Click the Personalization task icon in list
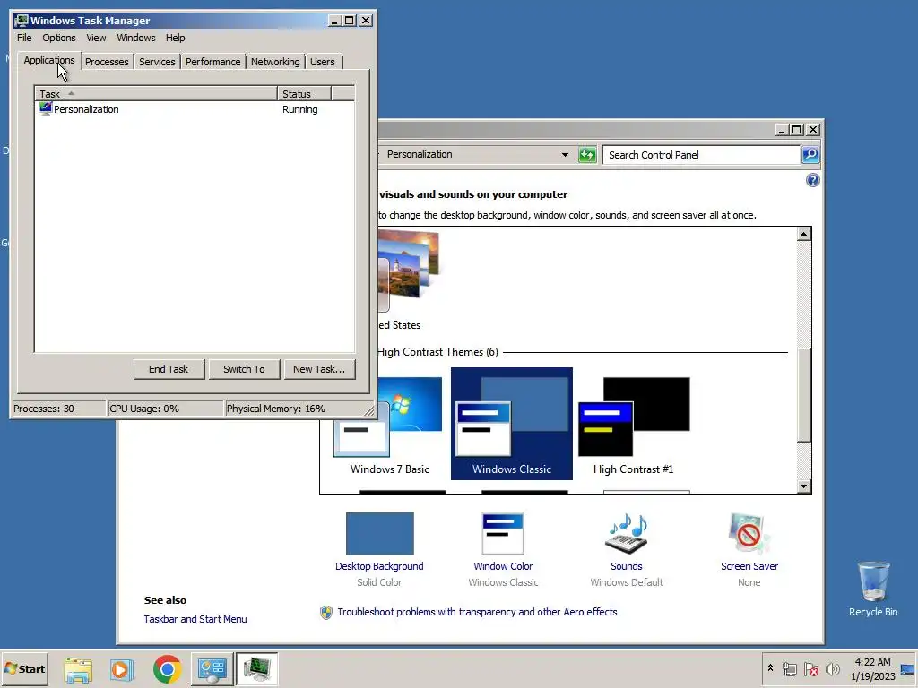 [x=45, y=108]
